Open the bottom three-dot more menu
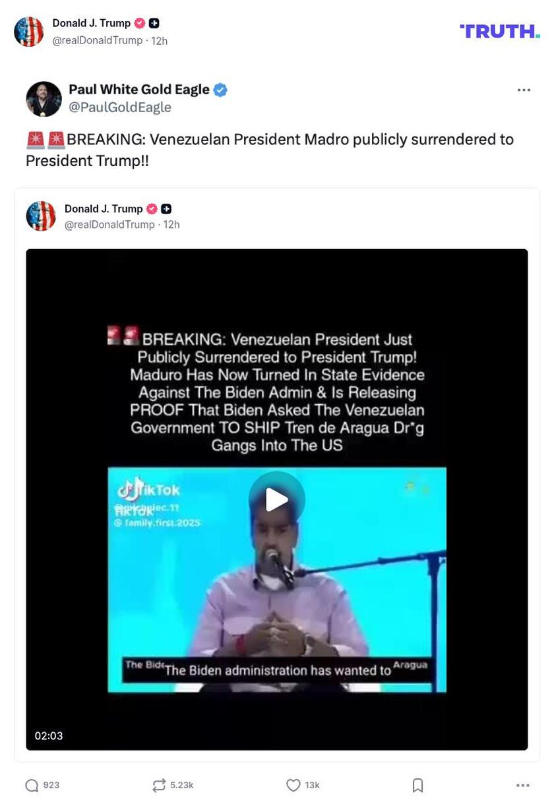Viewport: 554px width, 810px height. click(x=523, y=785)
